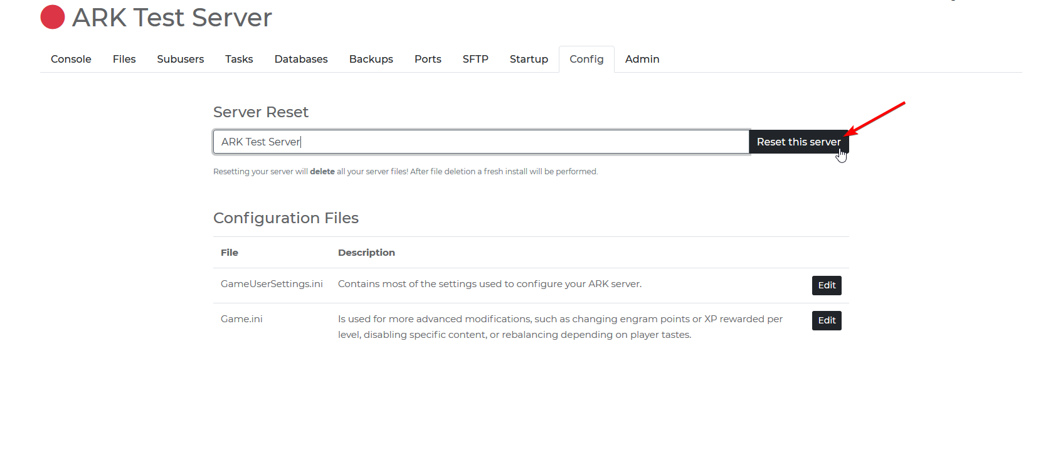Screen dimensions: 1063x457
Task: Select the Config tab
Action: coord(586,59)
